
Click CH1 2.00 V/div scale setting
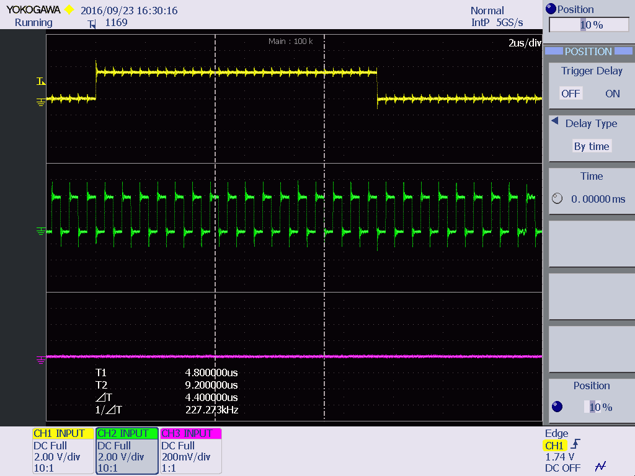coord(57,457)
